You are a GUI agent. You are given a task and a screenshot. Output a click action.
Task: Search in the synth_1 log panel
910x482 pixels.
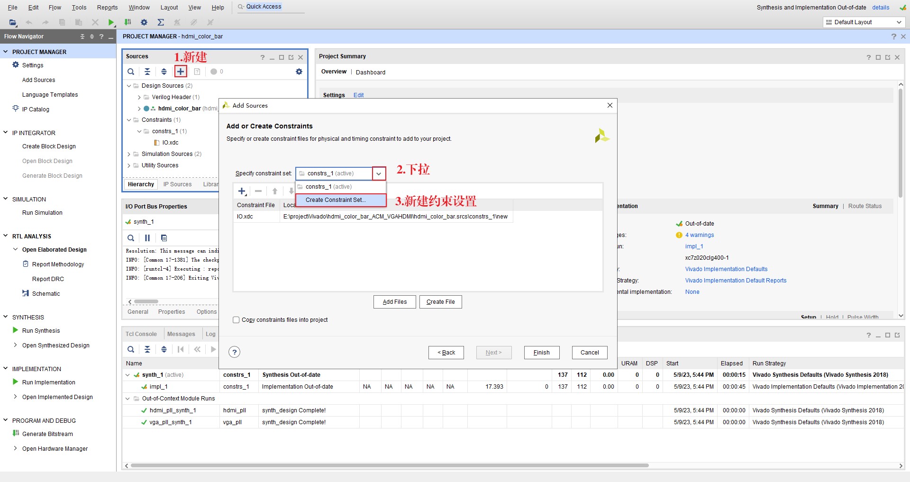(131, 238)
